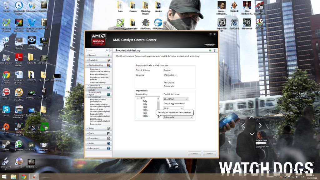This screenshot has height=180, width=320.
Task: Click the Prestazioni gauge icon
Action: (108, 138)
